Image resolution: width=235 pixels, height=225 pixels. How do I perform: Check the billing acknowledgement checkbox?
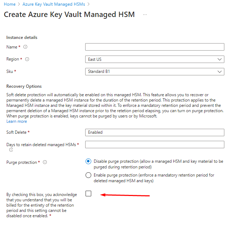88,194
